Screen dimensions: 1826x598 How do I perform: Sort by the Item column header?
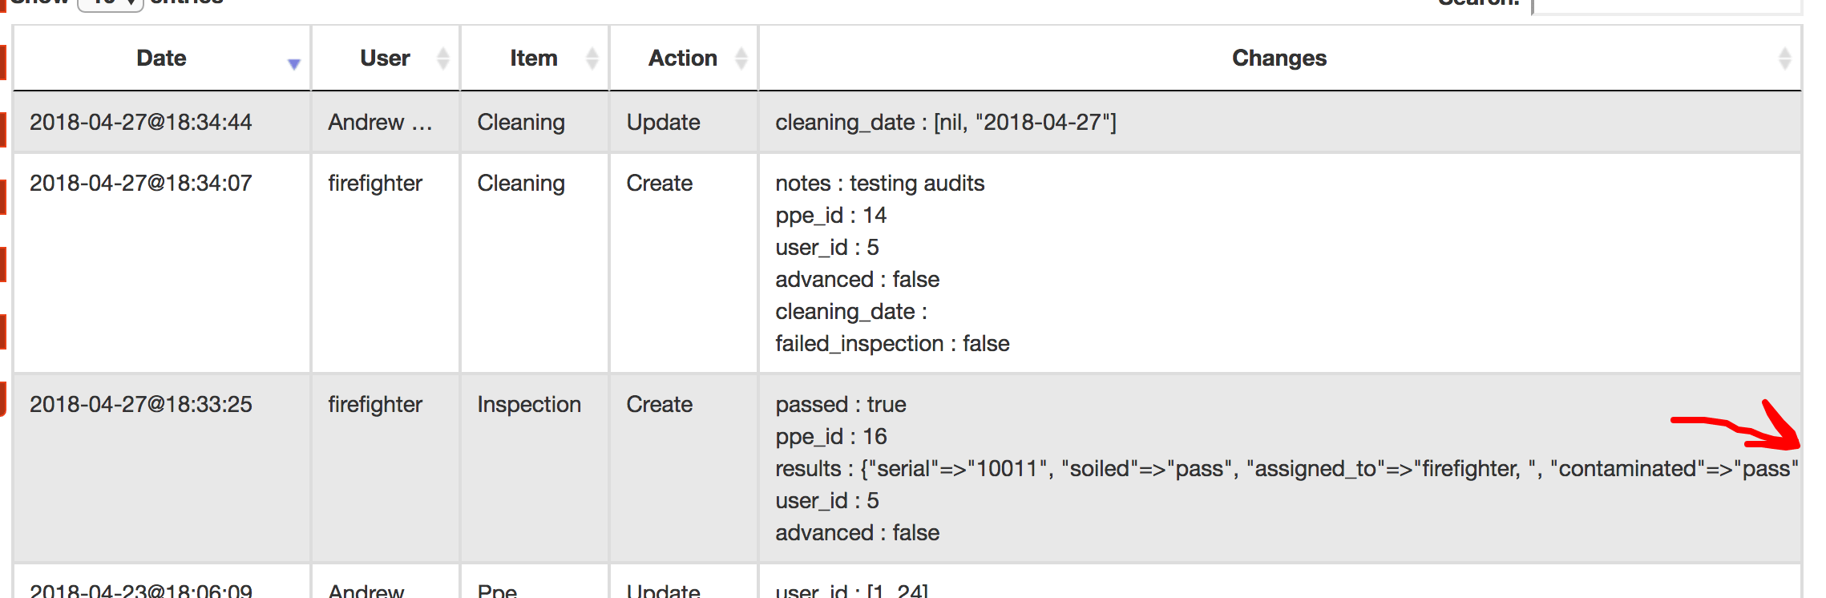point(534,58)
